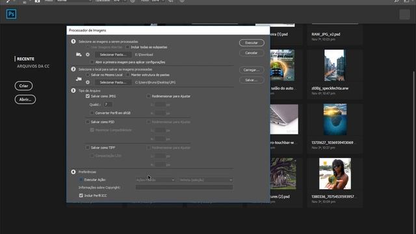Screen dimensions: 416x234
Task: Enable the Executar Ação checkbox
Action: [x=81, y=179]
